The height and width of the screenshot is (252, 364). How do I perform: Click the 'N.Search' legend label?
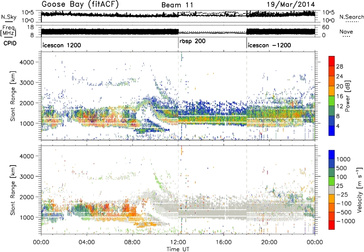click(351, 17)
